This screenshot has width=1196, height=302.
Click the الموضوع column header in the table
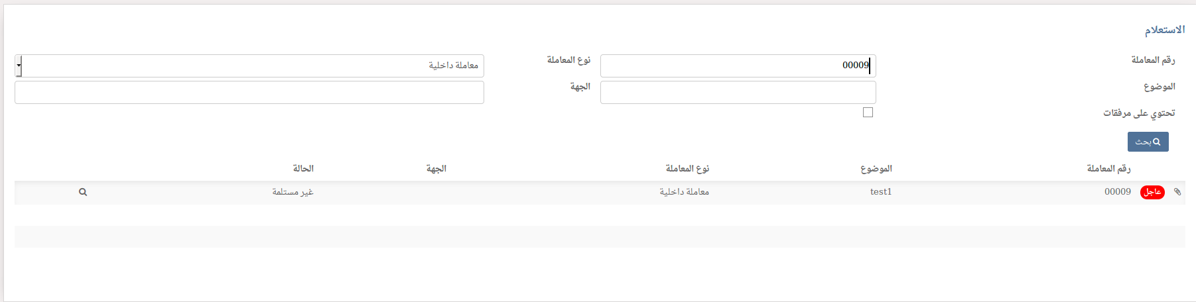point(876,169)
